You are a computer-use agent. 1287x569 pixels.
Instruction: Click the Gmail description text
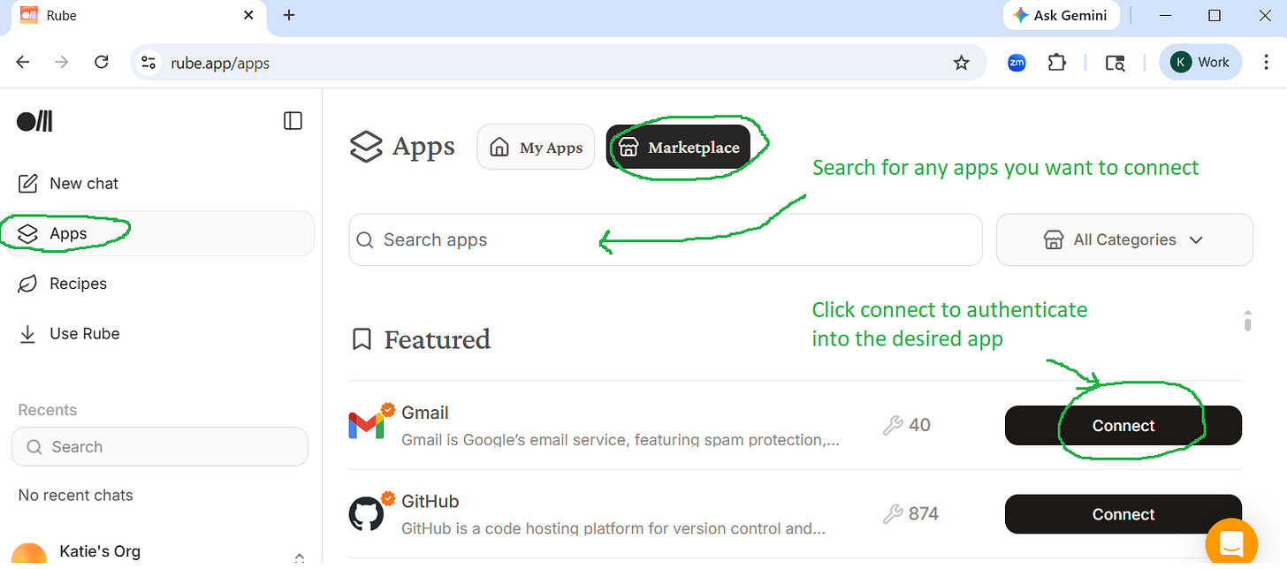(x=621, y=439)
